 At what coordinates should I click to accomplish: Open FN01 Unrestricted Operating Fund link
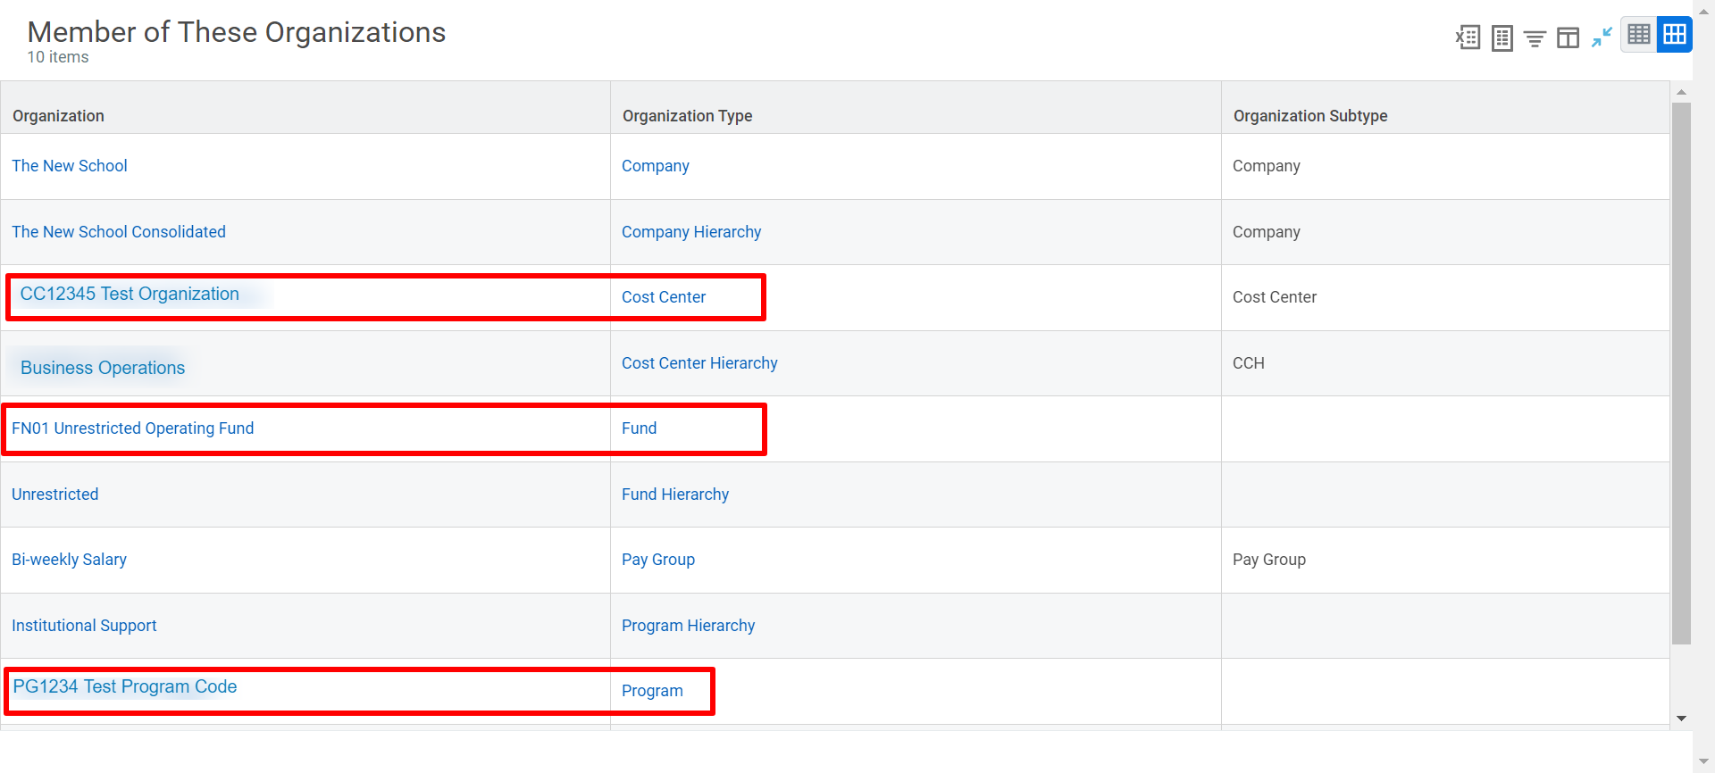(x=133, y=428)
